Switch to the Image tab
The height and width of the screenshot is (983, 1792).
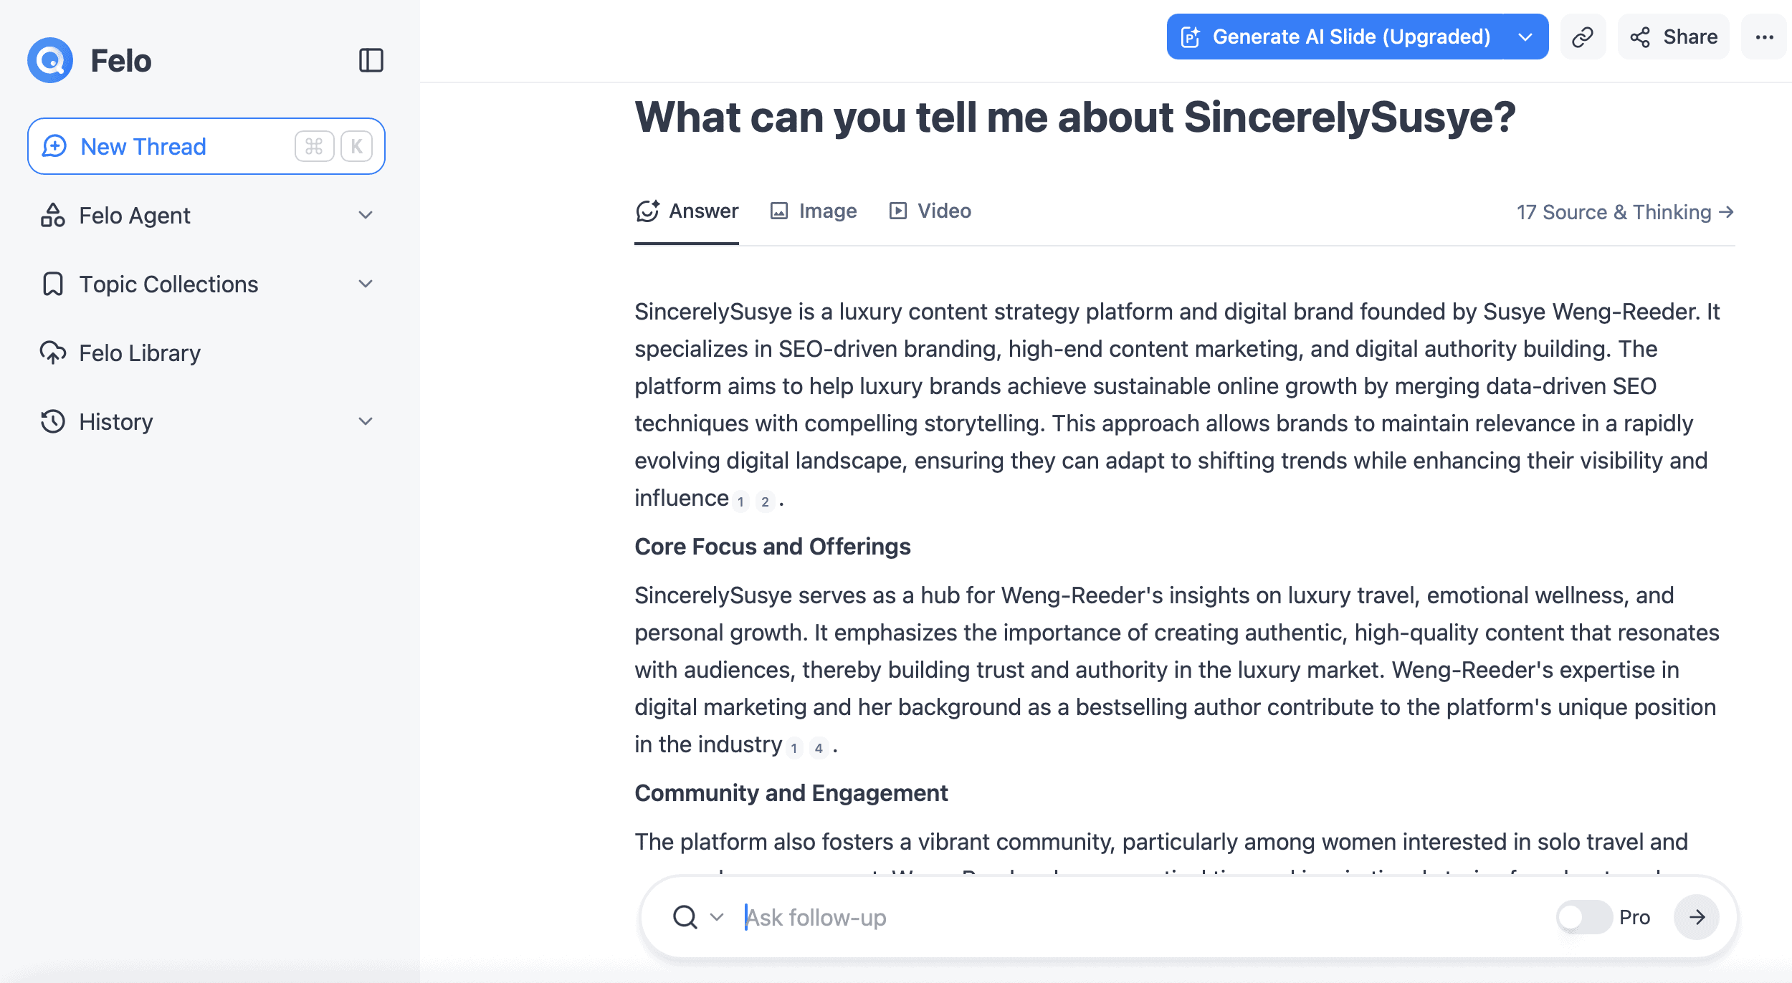(814, 211)
